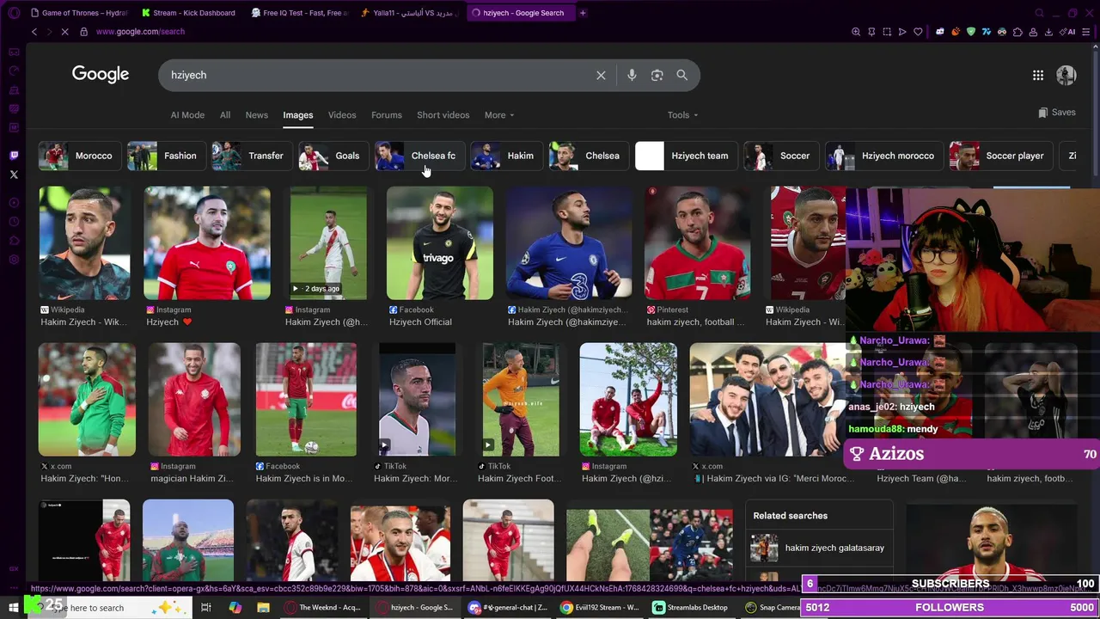Screen dimensions: 1100x619
Task: Click the address bar URL
Action: [x=140, y=32]
